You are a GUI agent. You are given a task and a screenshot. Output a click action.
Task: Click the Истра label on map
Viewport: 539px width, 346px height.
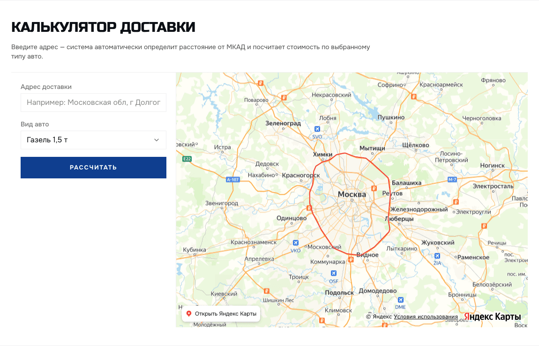(223, 147)
